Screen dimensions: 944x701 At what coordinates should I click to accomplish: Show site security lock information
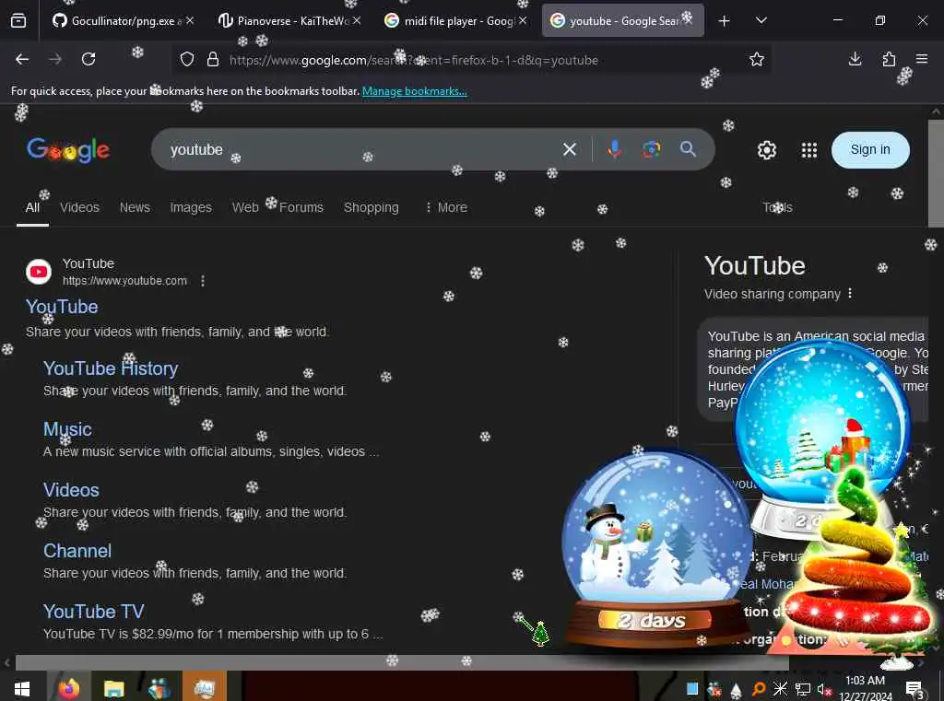click(213, 60)
